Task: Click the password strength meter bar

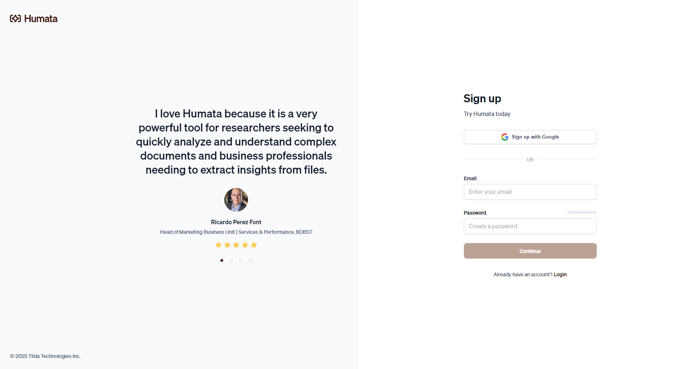Action: [582, 212]
